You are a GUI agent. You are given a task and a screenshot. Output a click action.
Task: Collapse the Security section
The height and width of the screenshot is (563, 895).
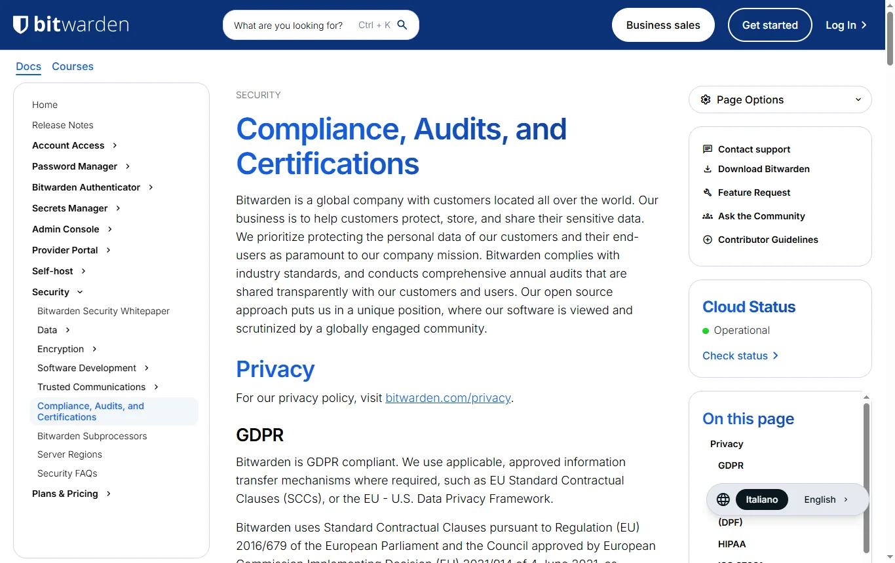[80, 292]
